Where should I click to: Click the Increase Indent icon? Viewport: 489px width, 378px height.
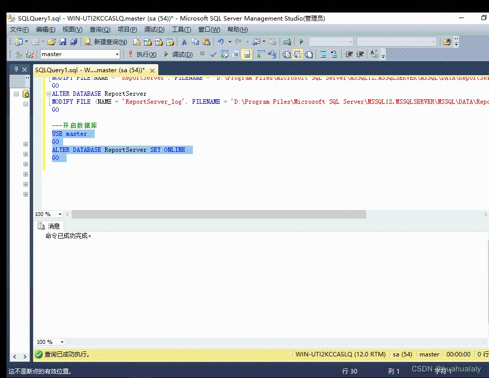point(360,54)
